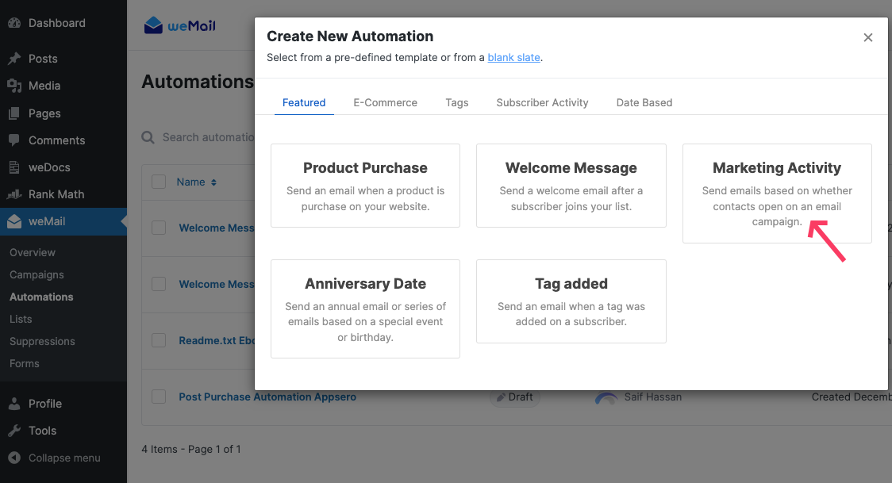Switch to the E-Commerce tab

coord(385,103)
